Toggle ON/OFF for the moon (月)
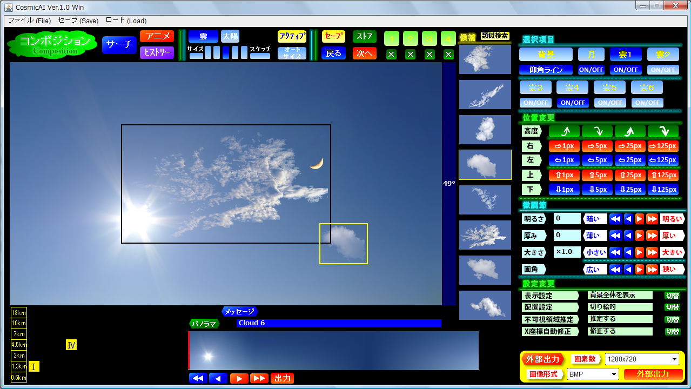691x389 pixels. pyautogui.click(x=591, y=70)
